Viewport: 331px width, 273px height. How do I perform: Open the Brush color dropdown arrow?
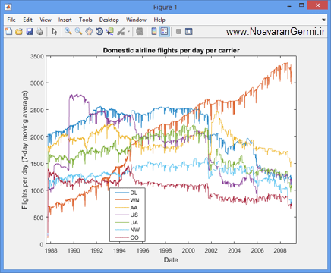tap(128, 32)
